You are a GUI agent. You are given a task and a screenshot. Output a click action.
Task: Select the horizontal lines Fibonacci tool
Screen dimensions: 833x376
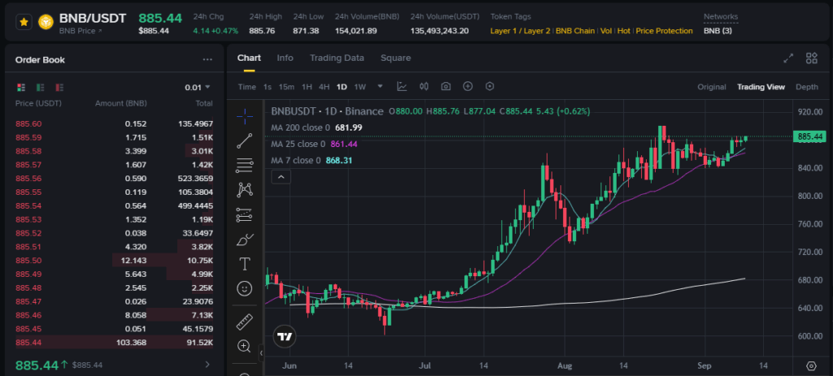pyautogui.click(x=244, y=166)
